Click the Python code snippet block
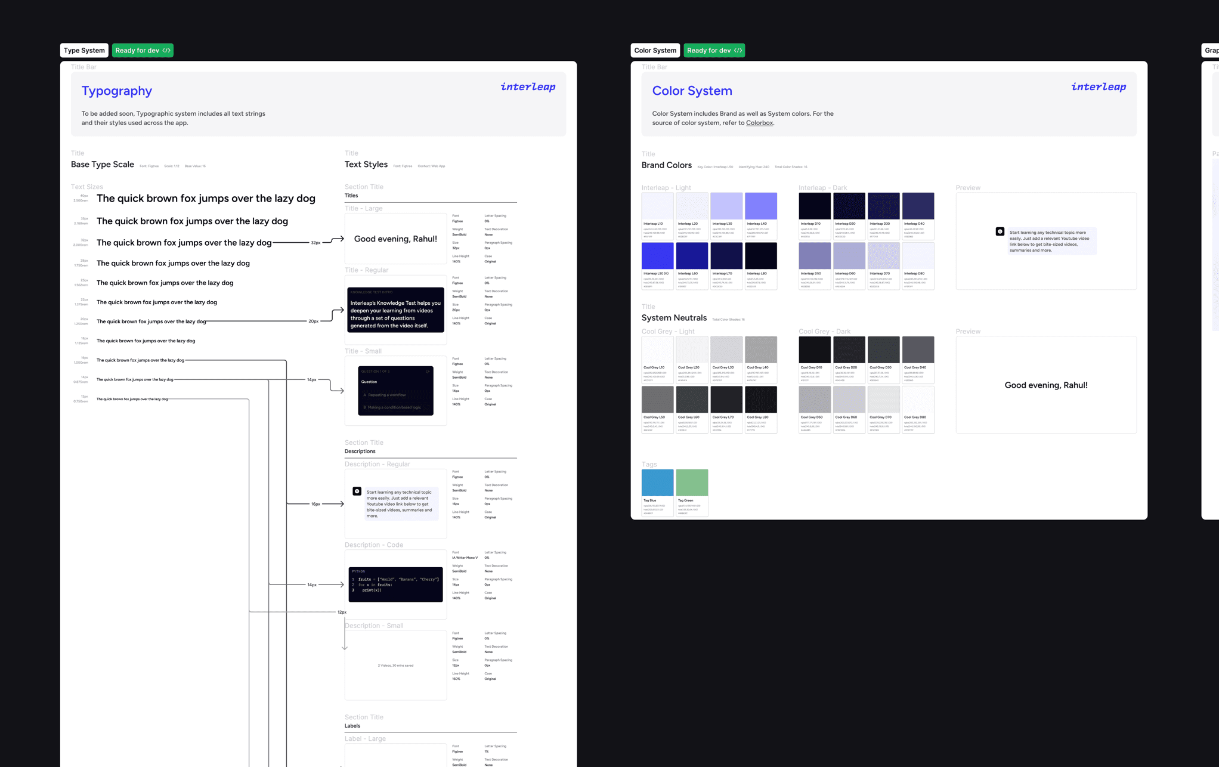Image resolution: width=1219 pixels, height=767 pixels. point(395,584)
